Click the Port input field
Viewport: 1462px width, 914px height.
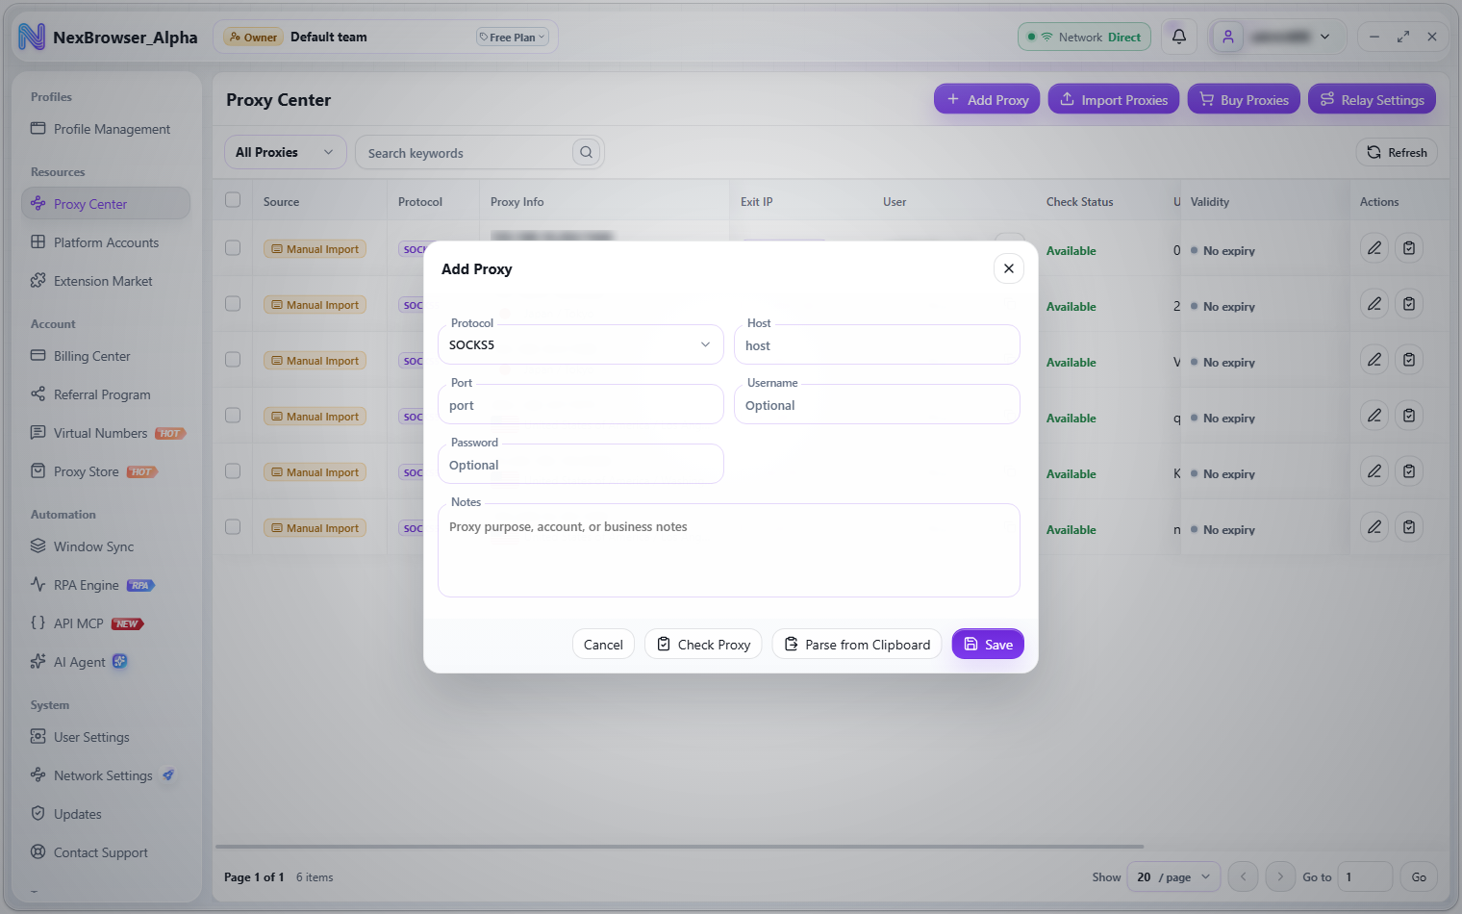point(581,404)
